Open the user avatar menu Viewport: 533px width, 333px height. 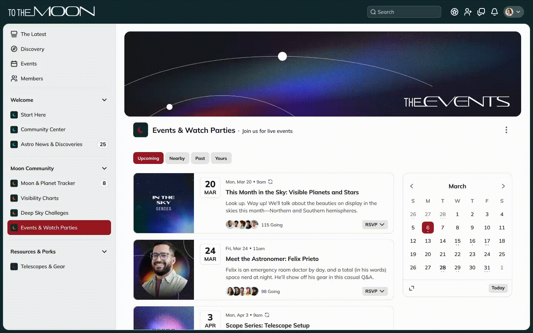point(513,12)
